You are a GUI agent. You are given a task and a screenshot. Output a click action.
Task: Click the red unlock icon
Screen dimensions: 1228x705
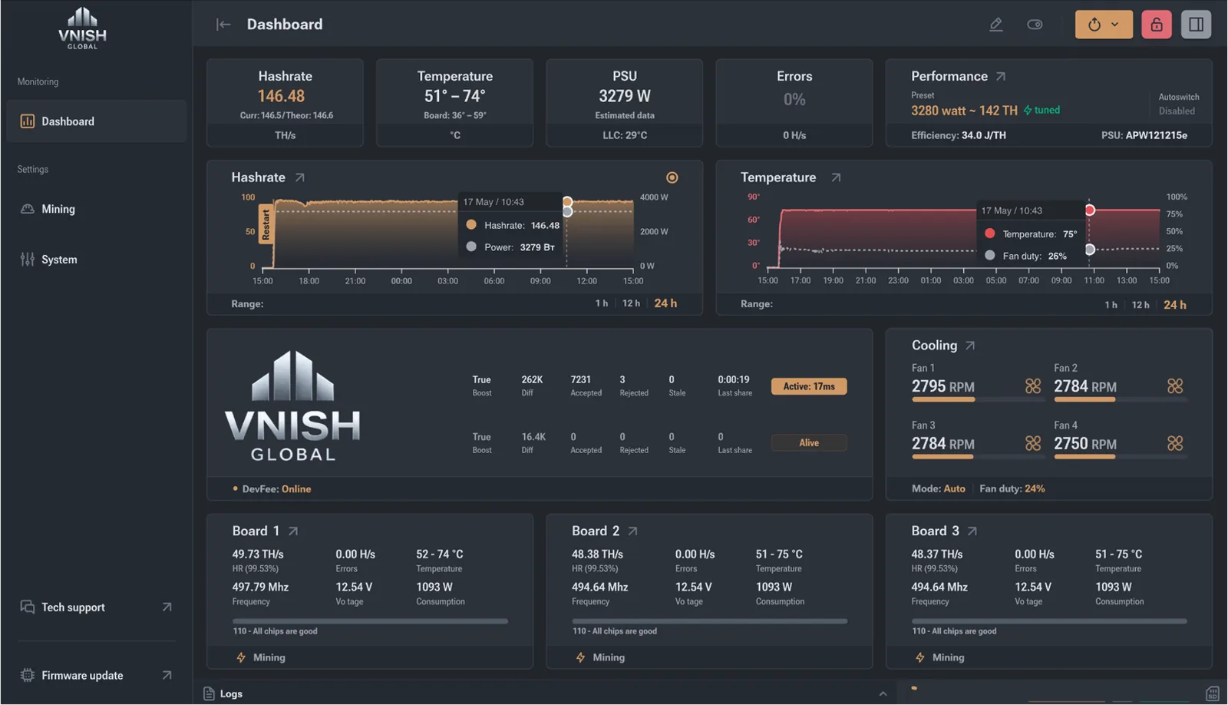click(1156, 24)
